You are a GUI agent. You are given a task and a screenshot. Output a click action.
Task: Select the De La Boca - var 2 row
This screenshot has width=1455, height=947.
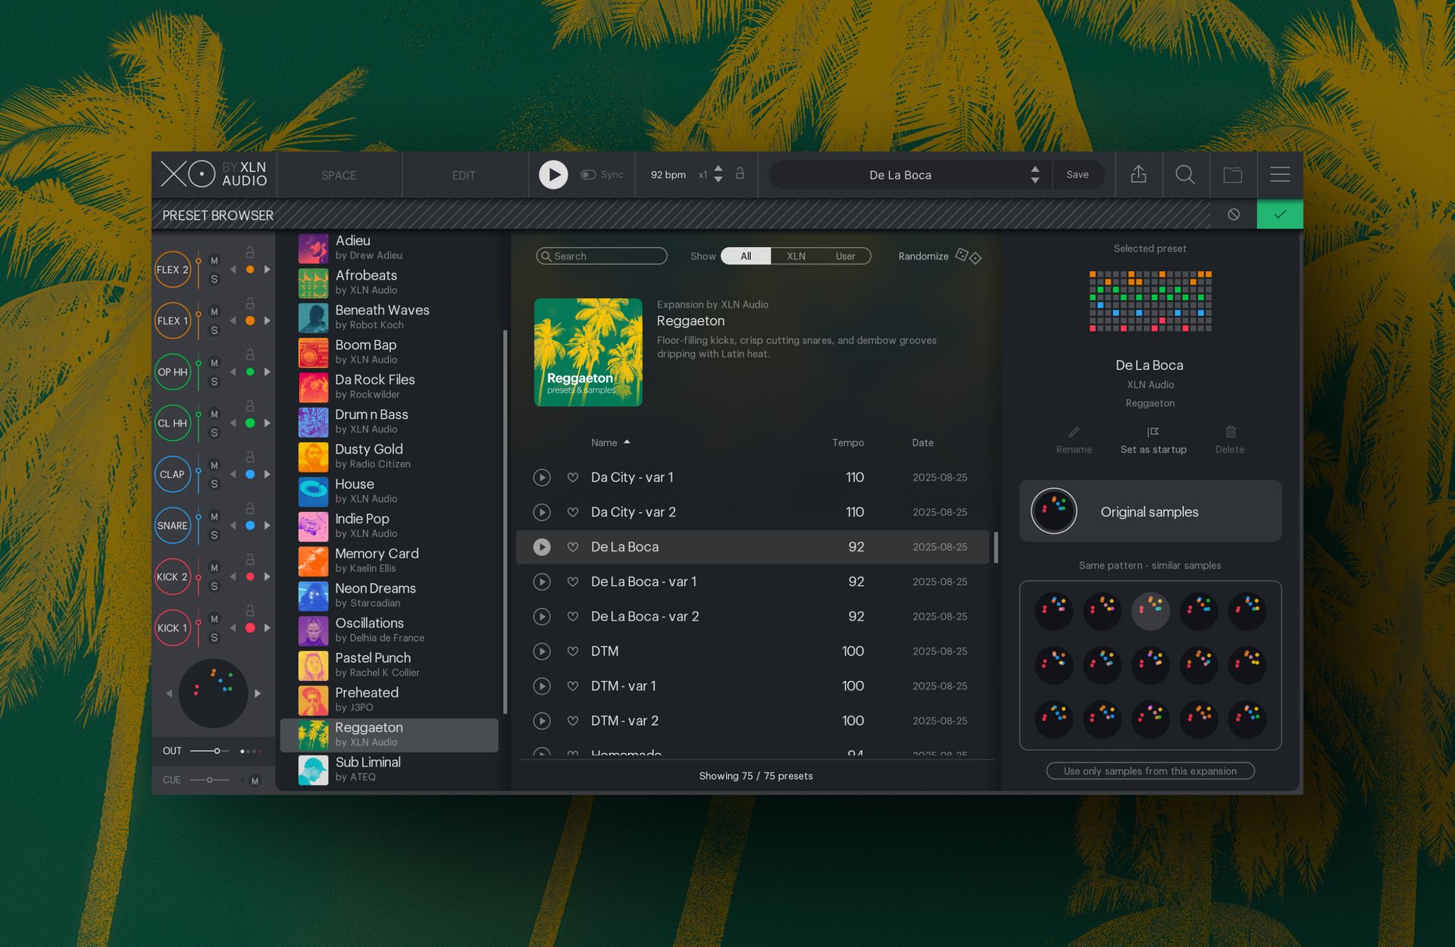point(753,617)
